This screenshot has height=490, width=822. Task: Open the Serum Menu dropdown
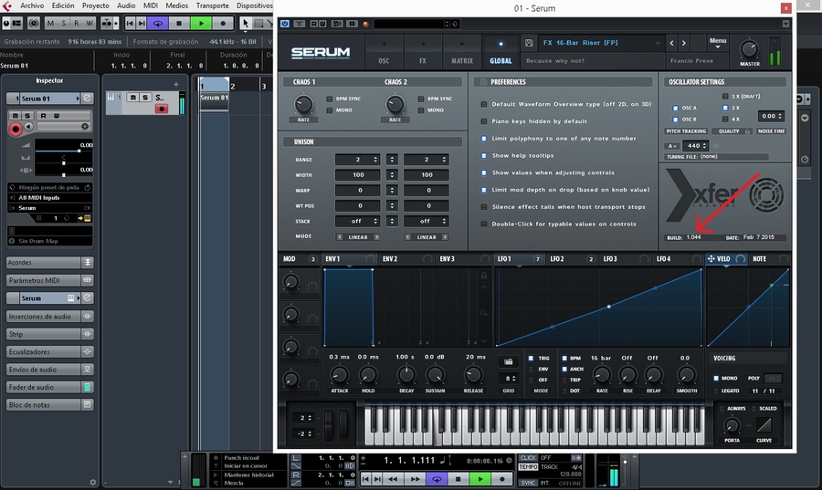(718, 42)
